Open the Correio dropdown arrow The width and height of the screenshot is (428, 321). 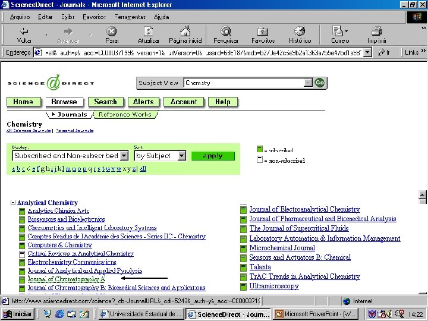point(347,31)
